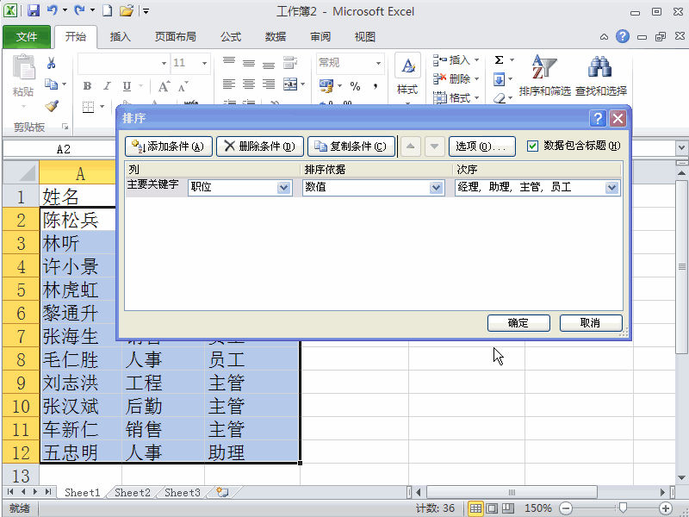Screen dimensions: 689x517
Task: Click the Fill down arrow icon
Action: pos(500,79)
